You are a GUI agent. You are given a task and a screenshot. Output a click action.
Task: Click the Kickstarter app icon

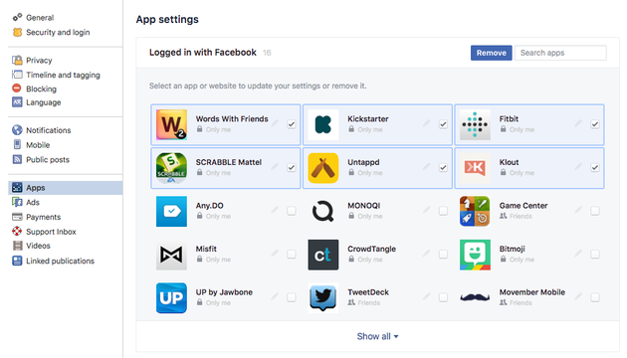(x=323, y=124)
